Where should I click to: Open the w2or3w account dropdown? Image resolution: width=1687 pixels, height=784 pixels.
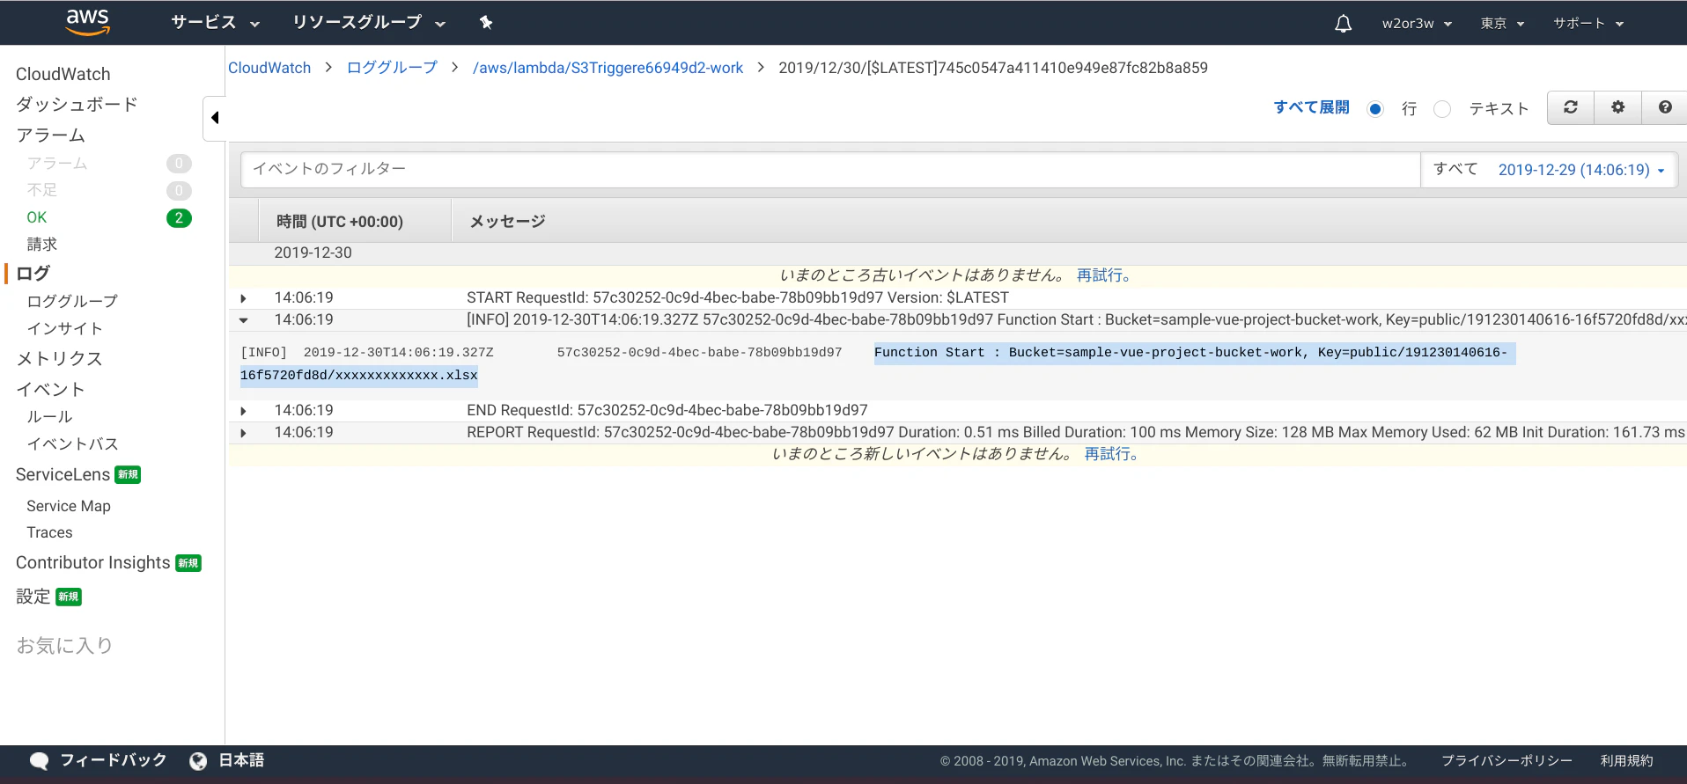tap(1417, 24)
